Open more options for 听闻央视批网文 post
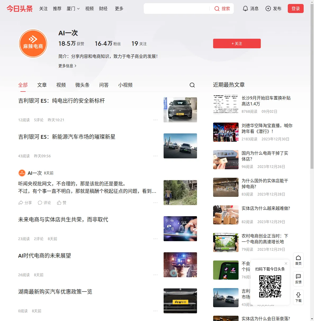 155,203
